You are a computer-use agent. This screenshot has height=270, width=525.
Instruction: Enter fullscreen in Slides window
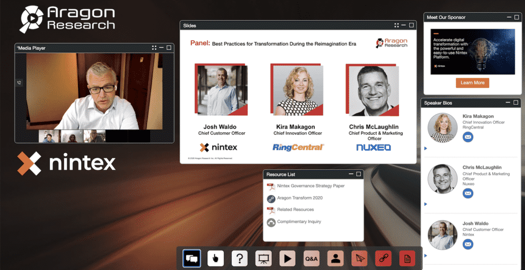(x=396, y=25)
